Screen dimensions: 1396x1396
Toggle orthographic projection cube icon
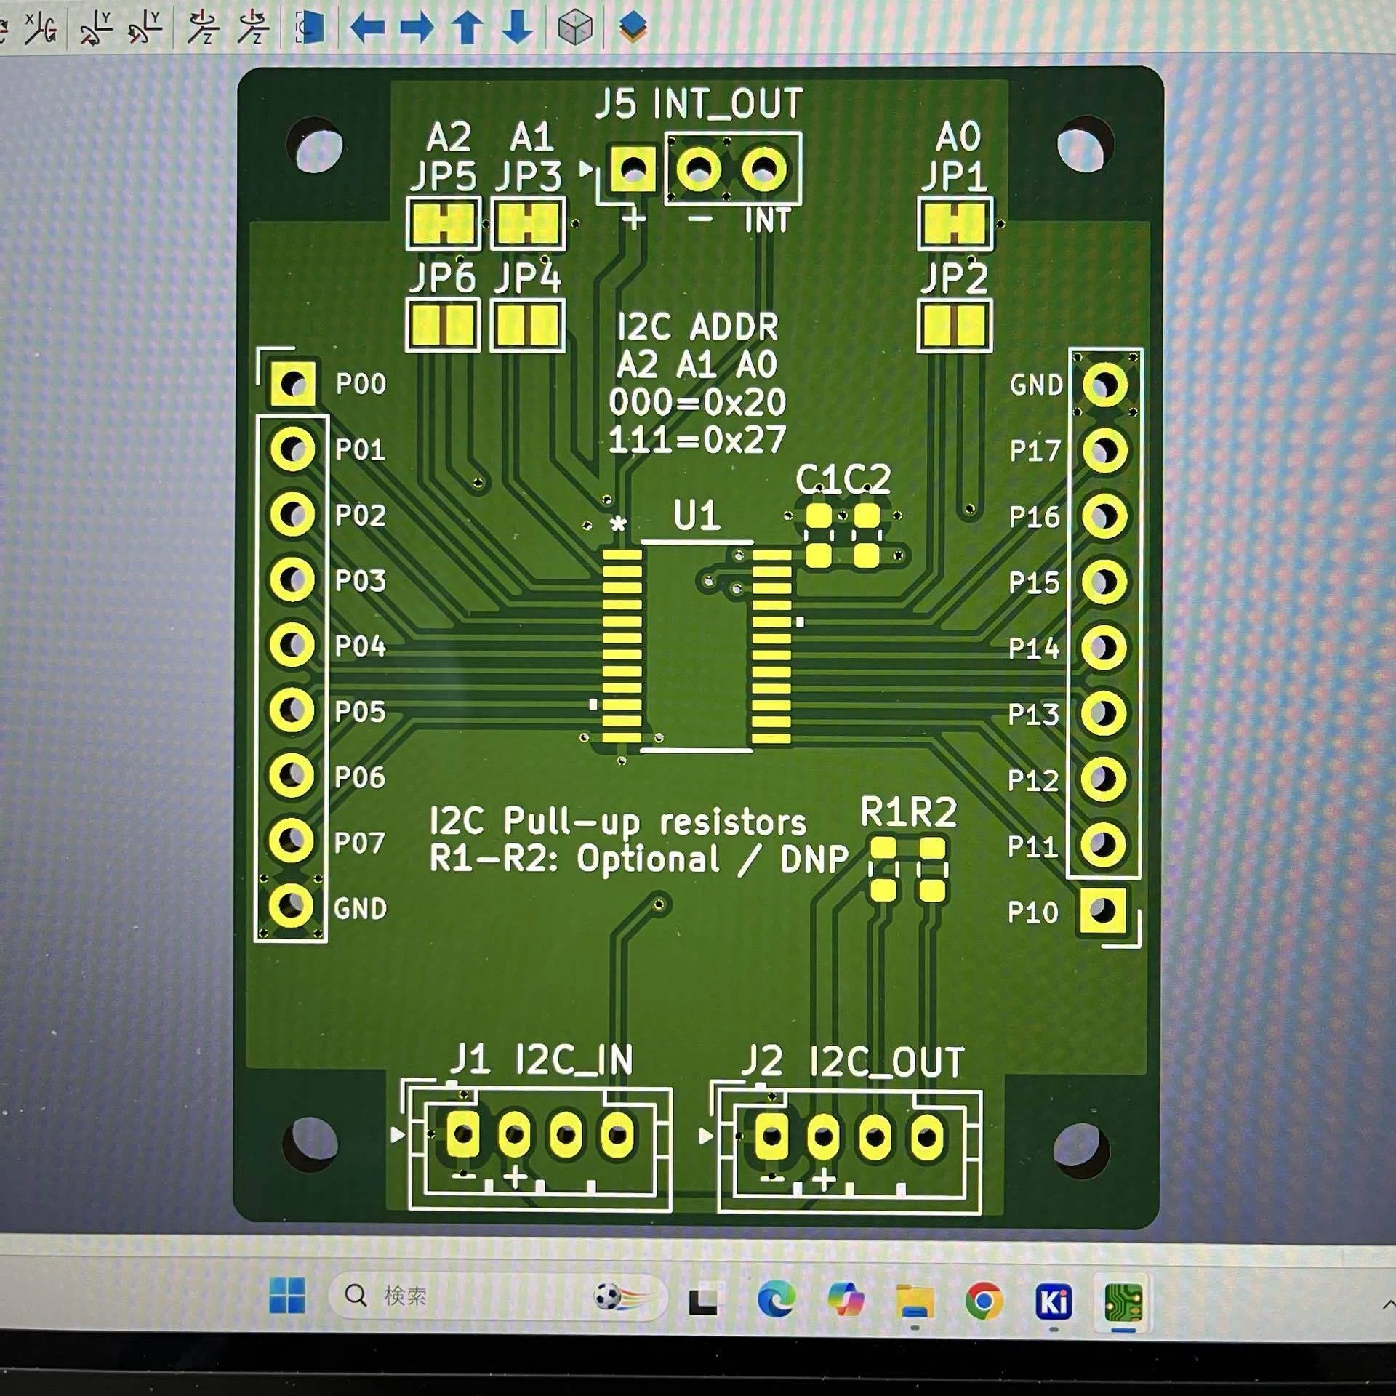(574, 28)
